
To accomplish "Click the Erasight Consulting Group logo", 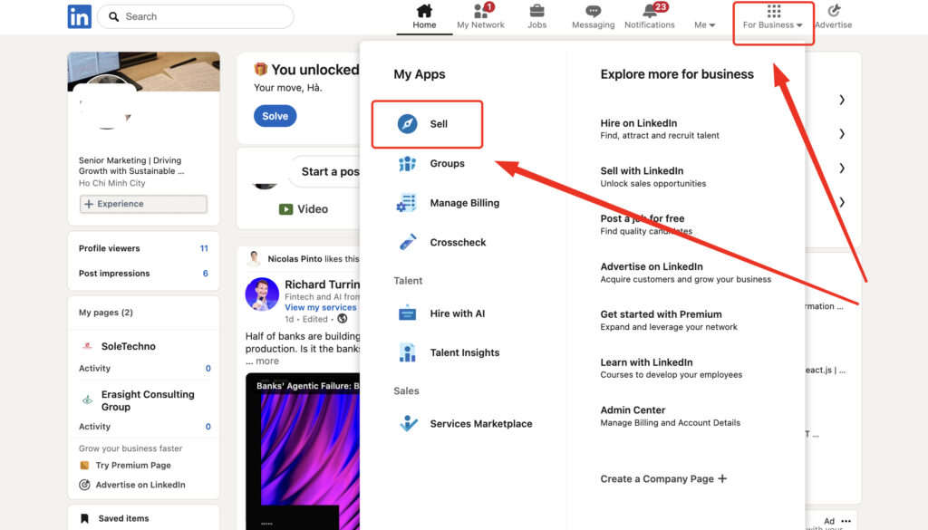I will pyautogui.click(x=87, y=400).
